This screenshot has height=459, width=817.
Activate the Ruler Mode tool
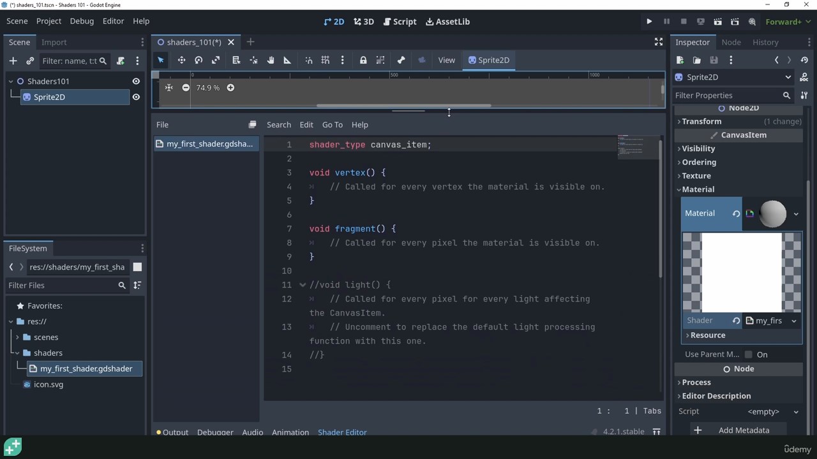click(x=287, y=60)
